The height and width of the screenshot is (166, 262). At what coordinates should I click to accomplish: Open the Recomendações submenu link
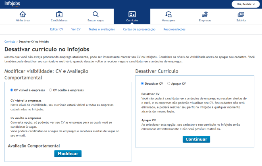click(175, 29)
